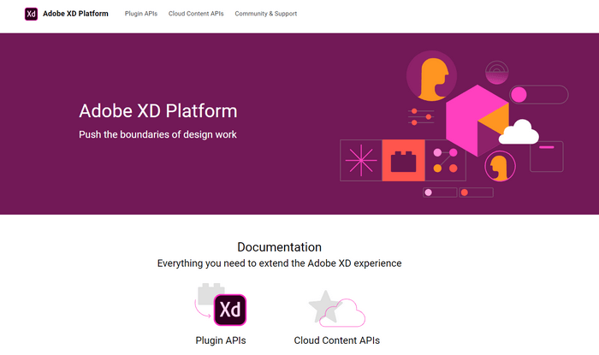Open the Plugin APIs documentation link

click(221, 340)
